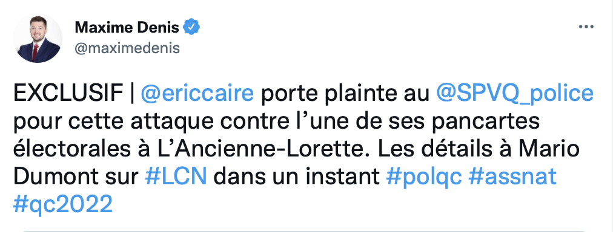The image size is (613, 232).
Task: Open the @ericcaire mention
Action: click(197, 94)
